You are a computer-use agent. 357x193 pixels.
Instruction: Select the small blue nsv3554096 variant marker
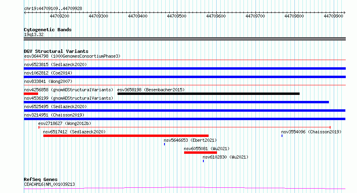pos(282,136)
